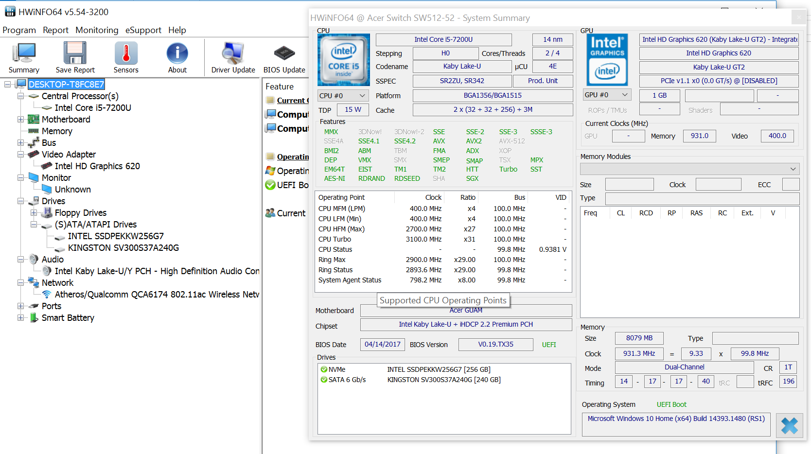This screenshot has width=811, height=454.
Task: Click the Acer GUAM motherboard field
Action: tap(466, 311)
